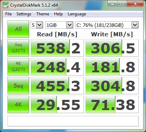
Task: Minimize the CrystalDiskMark window
Action: click(113, 4)
